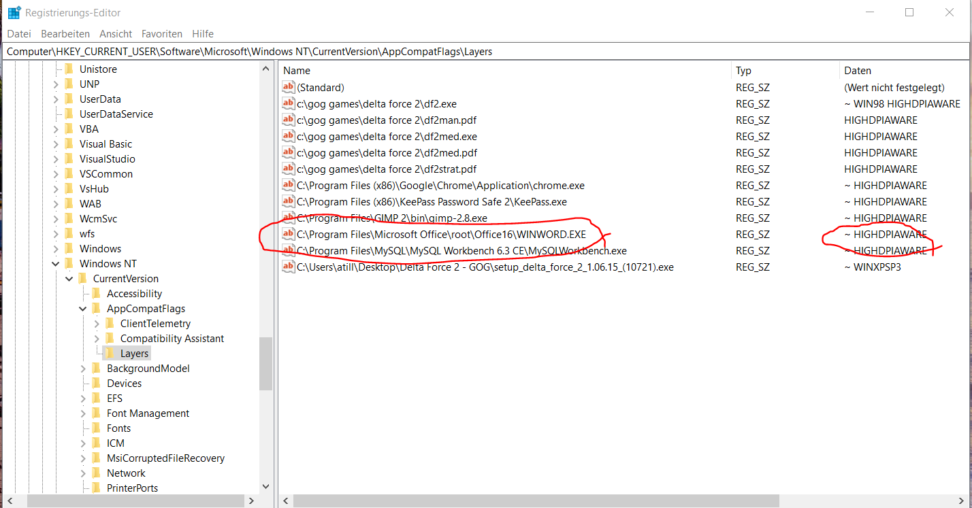Click the WINWORD.EXE path name

(x=441, y=235)
